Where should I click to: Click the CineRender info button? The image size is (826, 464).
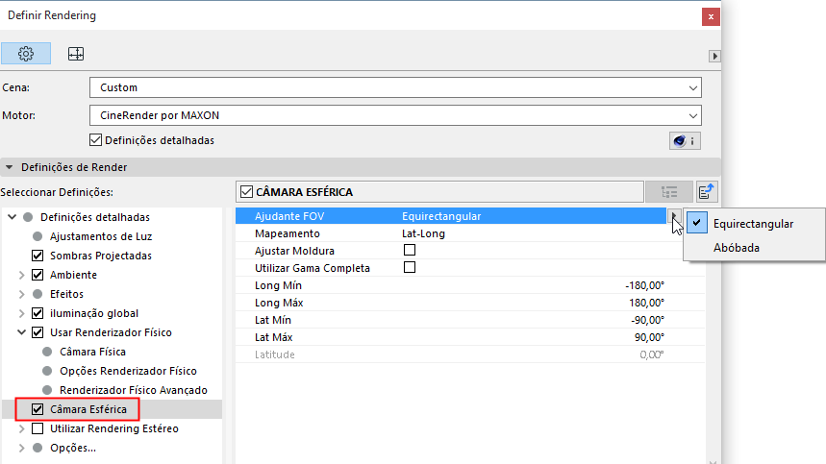pos(685,141)
